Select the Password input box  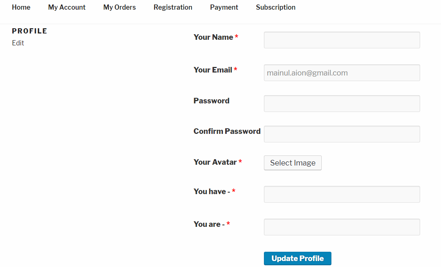click(x=342, y=103)
